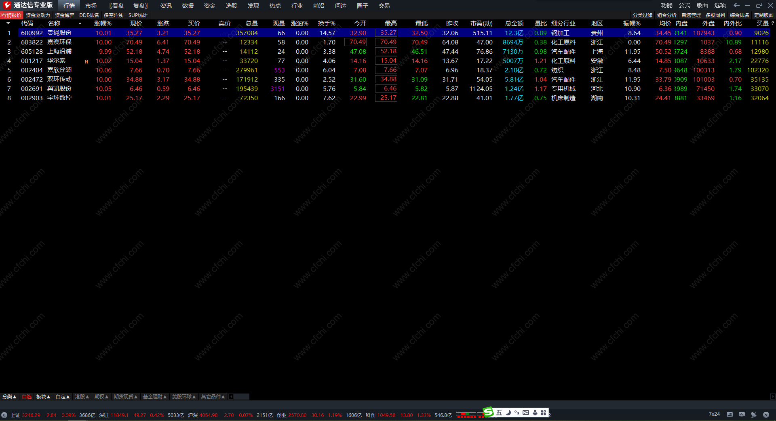Expand the 期货现货 bottom tab menu

click(x=126, y=397)
